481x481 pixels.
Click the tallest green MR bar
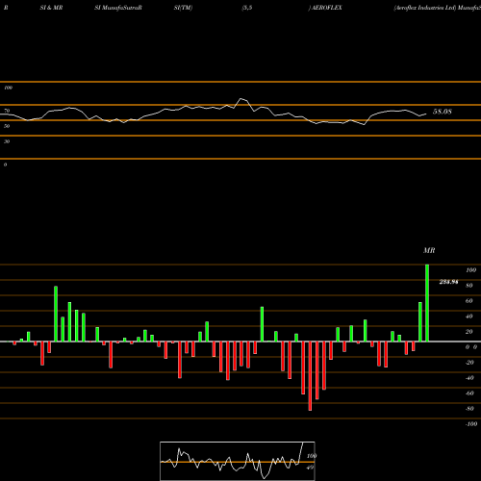click(427, 303)
